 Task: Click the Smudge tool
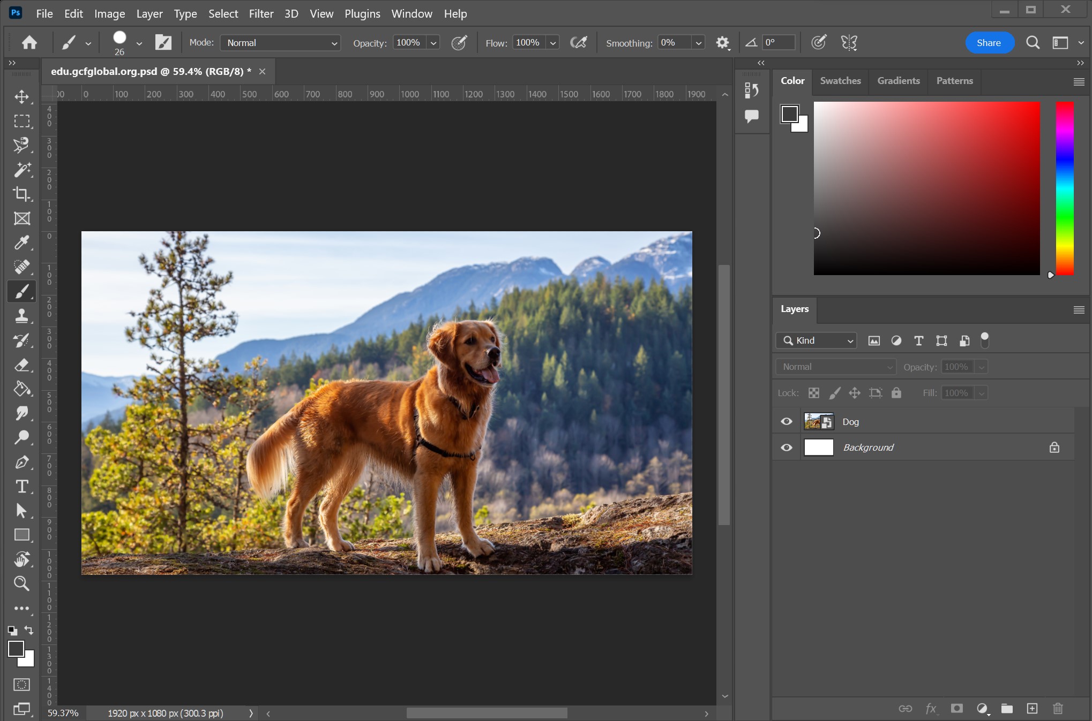21,413
